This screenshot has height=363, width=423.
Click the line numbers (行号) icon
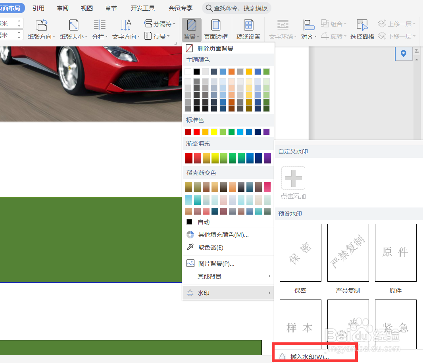point(148,36)
